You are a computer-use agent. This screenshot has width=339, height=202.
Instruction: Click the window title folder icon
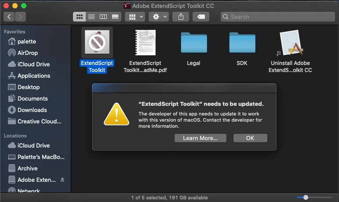[127, 6]
